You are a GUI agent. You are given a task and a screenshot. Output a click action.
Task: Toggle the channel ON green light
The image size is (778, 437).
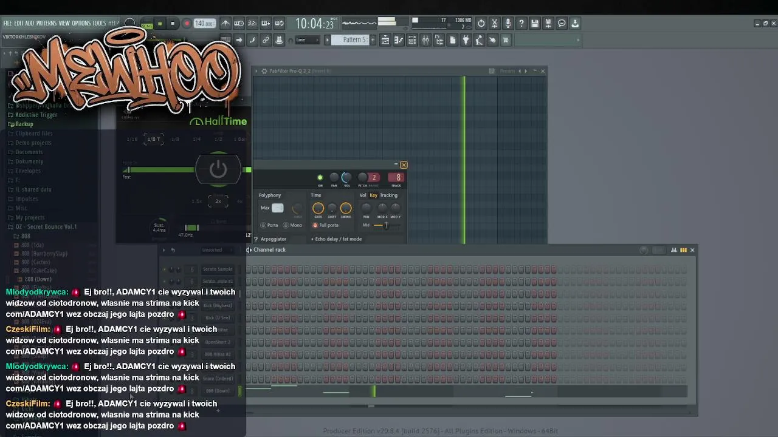click(x=320, y=178)
